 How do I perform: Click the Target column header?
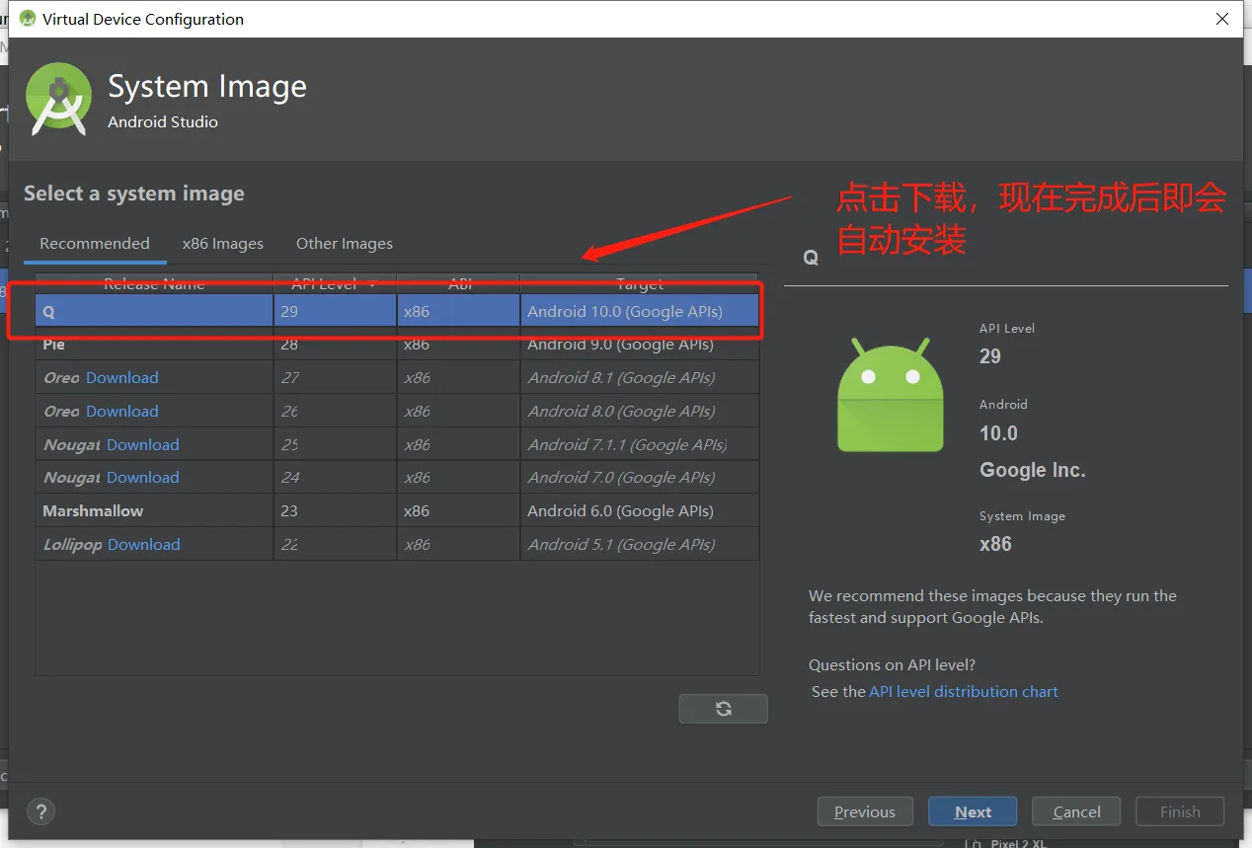640,284
